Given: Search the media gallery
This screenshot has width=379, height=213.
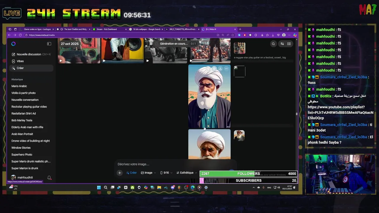Looking at the screenshot, I should tap(273, 44).
